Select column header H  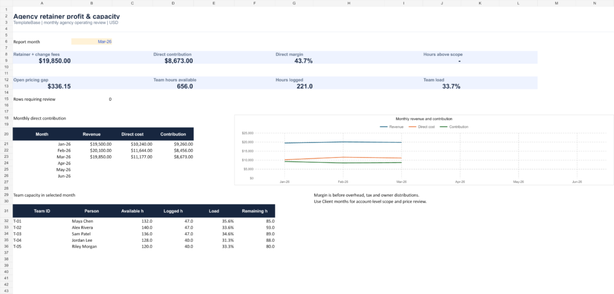348,3
